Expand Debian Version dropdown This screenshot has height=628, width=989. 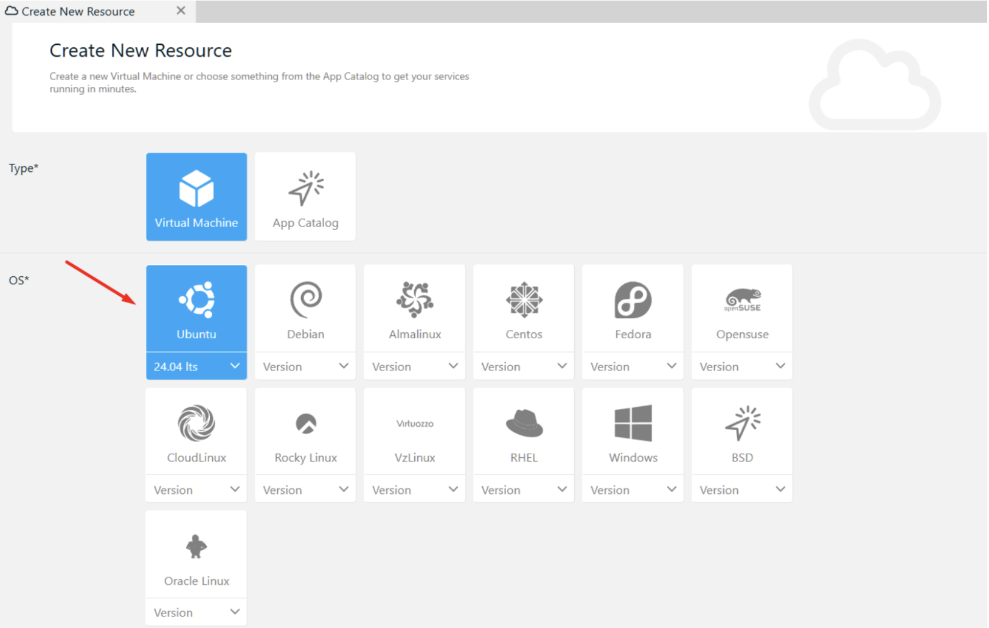[305, 366]
